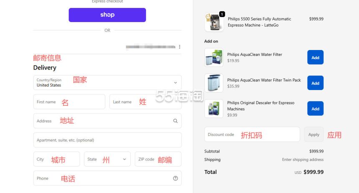Screen dimensions: 359x193
Task: Click the AquaClean Water Filter product image
Action: (214, 58)
